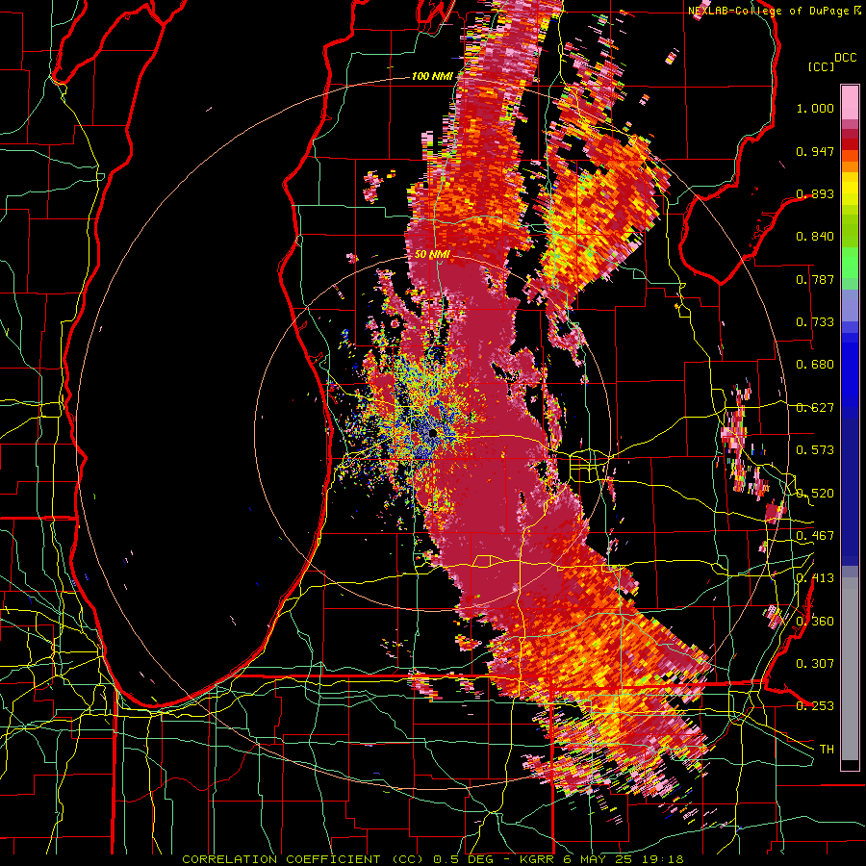
Task: Click the 0.733 scale value
Action: 815,322
